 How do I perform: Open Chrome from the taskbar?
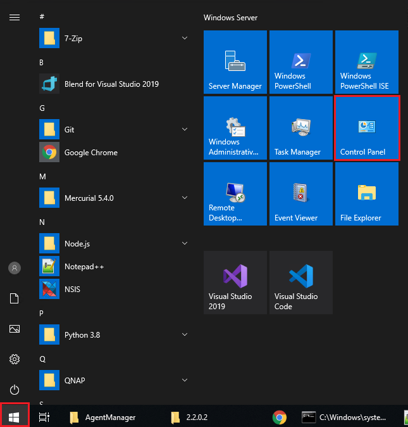(280, 417)
